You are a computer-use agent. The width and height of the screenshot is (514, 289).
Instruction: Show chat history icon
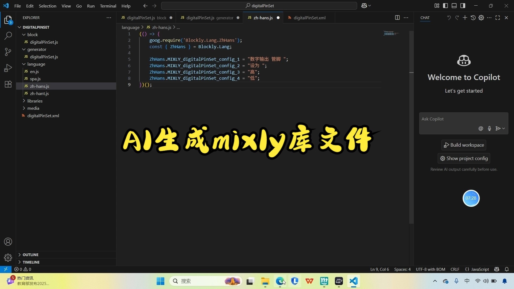click(473, 18)
